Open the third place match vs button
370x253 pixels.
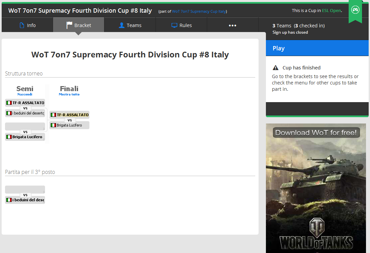coord(25,195)
